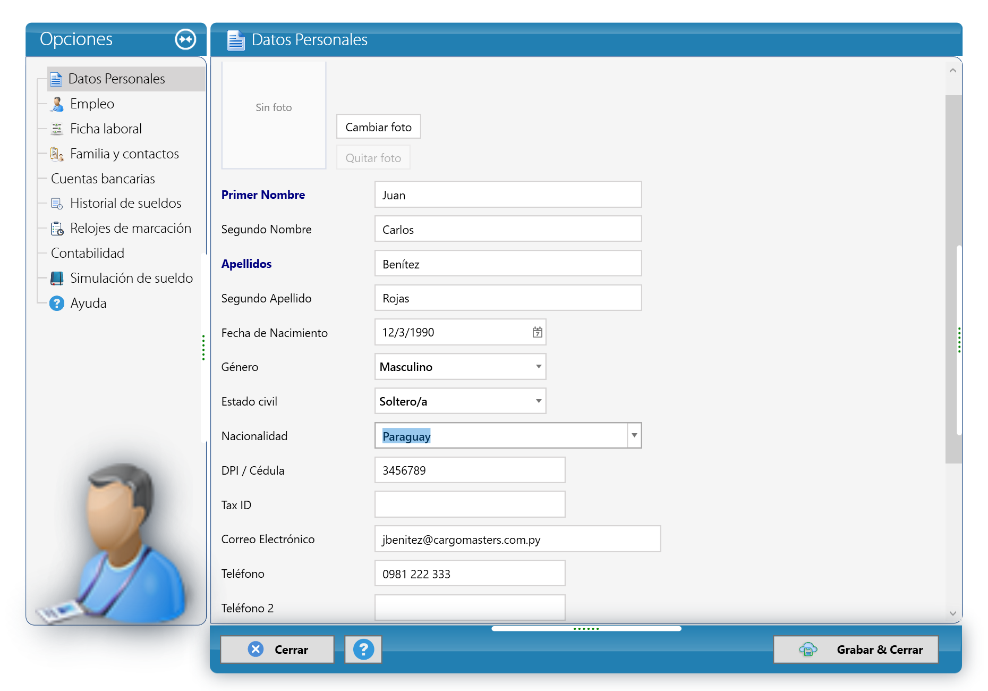Click the empty Teléfono 2 field
This screenshot has width=988, height=691.
coord(470,608)
